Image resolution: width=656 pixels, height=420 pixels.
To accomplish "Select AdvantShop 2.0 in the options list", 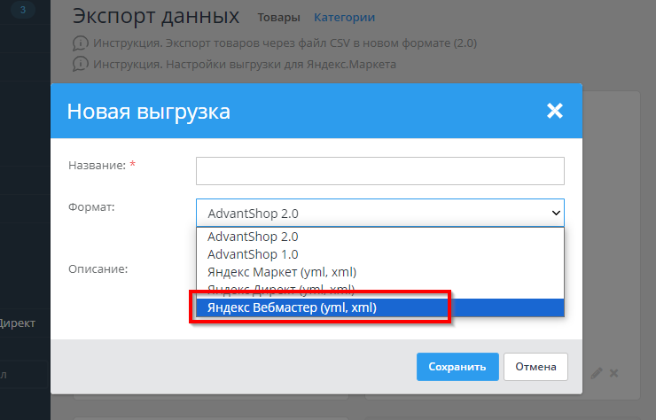I will coord(253,237).
